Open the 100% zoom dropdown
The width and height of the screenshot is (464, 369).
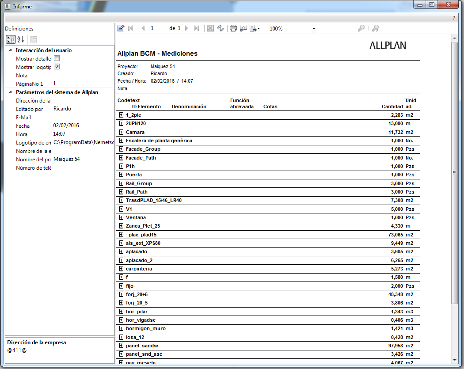pyautogui.click(x=314, y=29)
